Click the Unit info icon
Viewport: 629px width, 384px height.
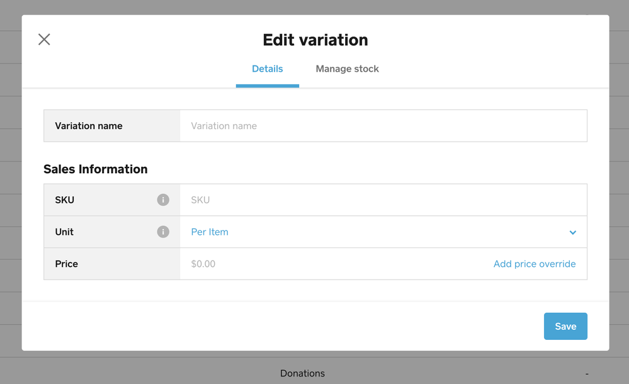163,232
